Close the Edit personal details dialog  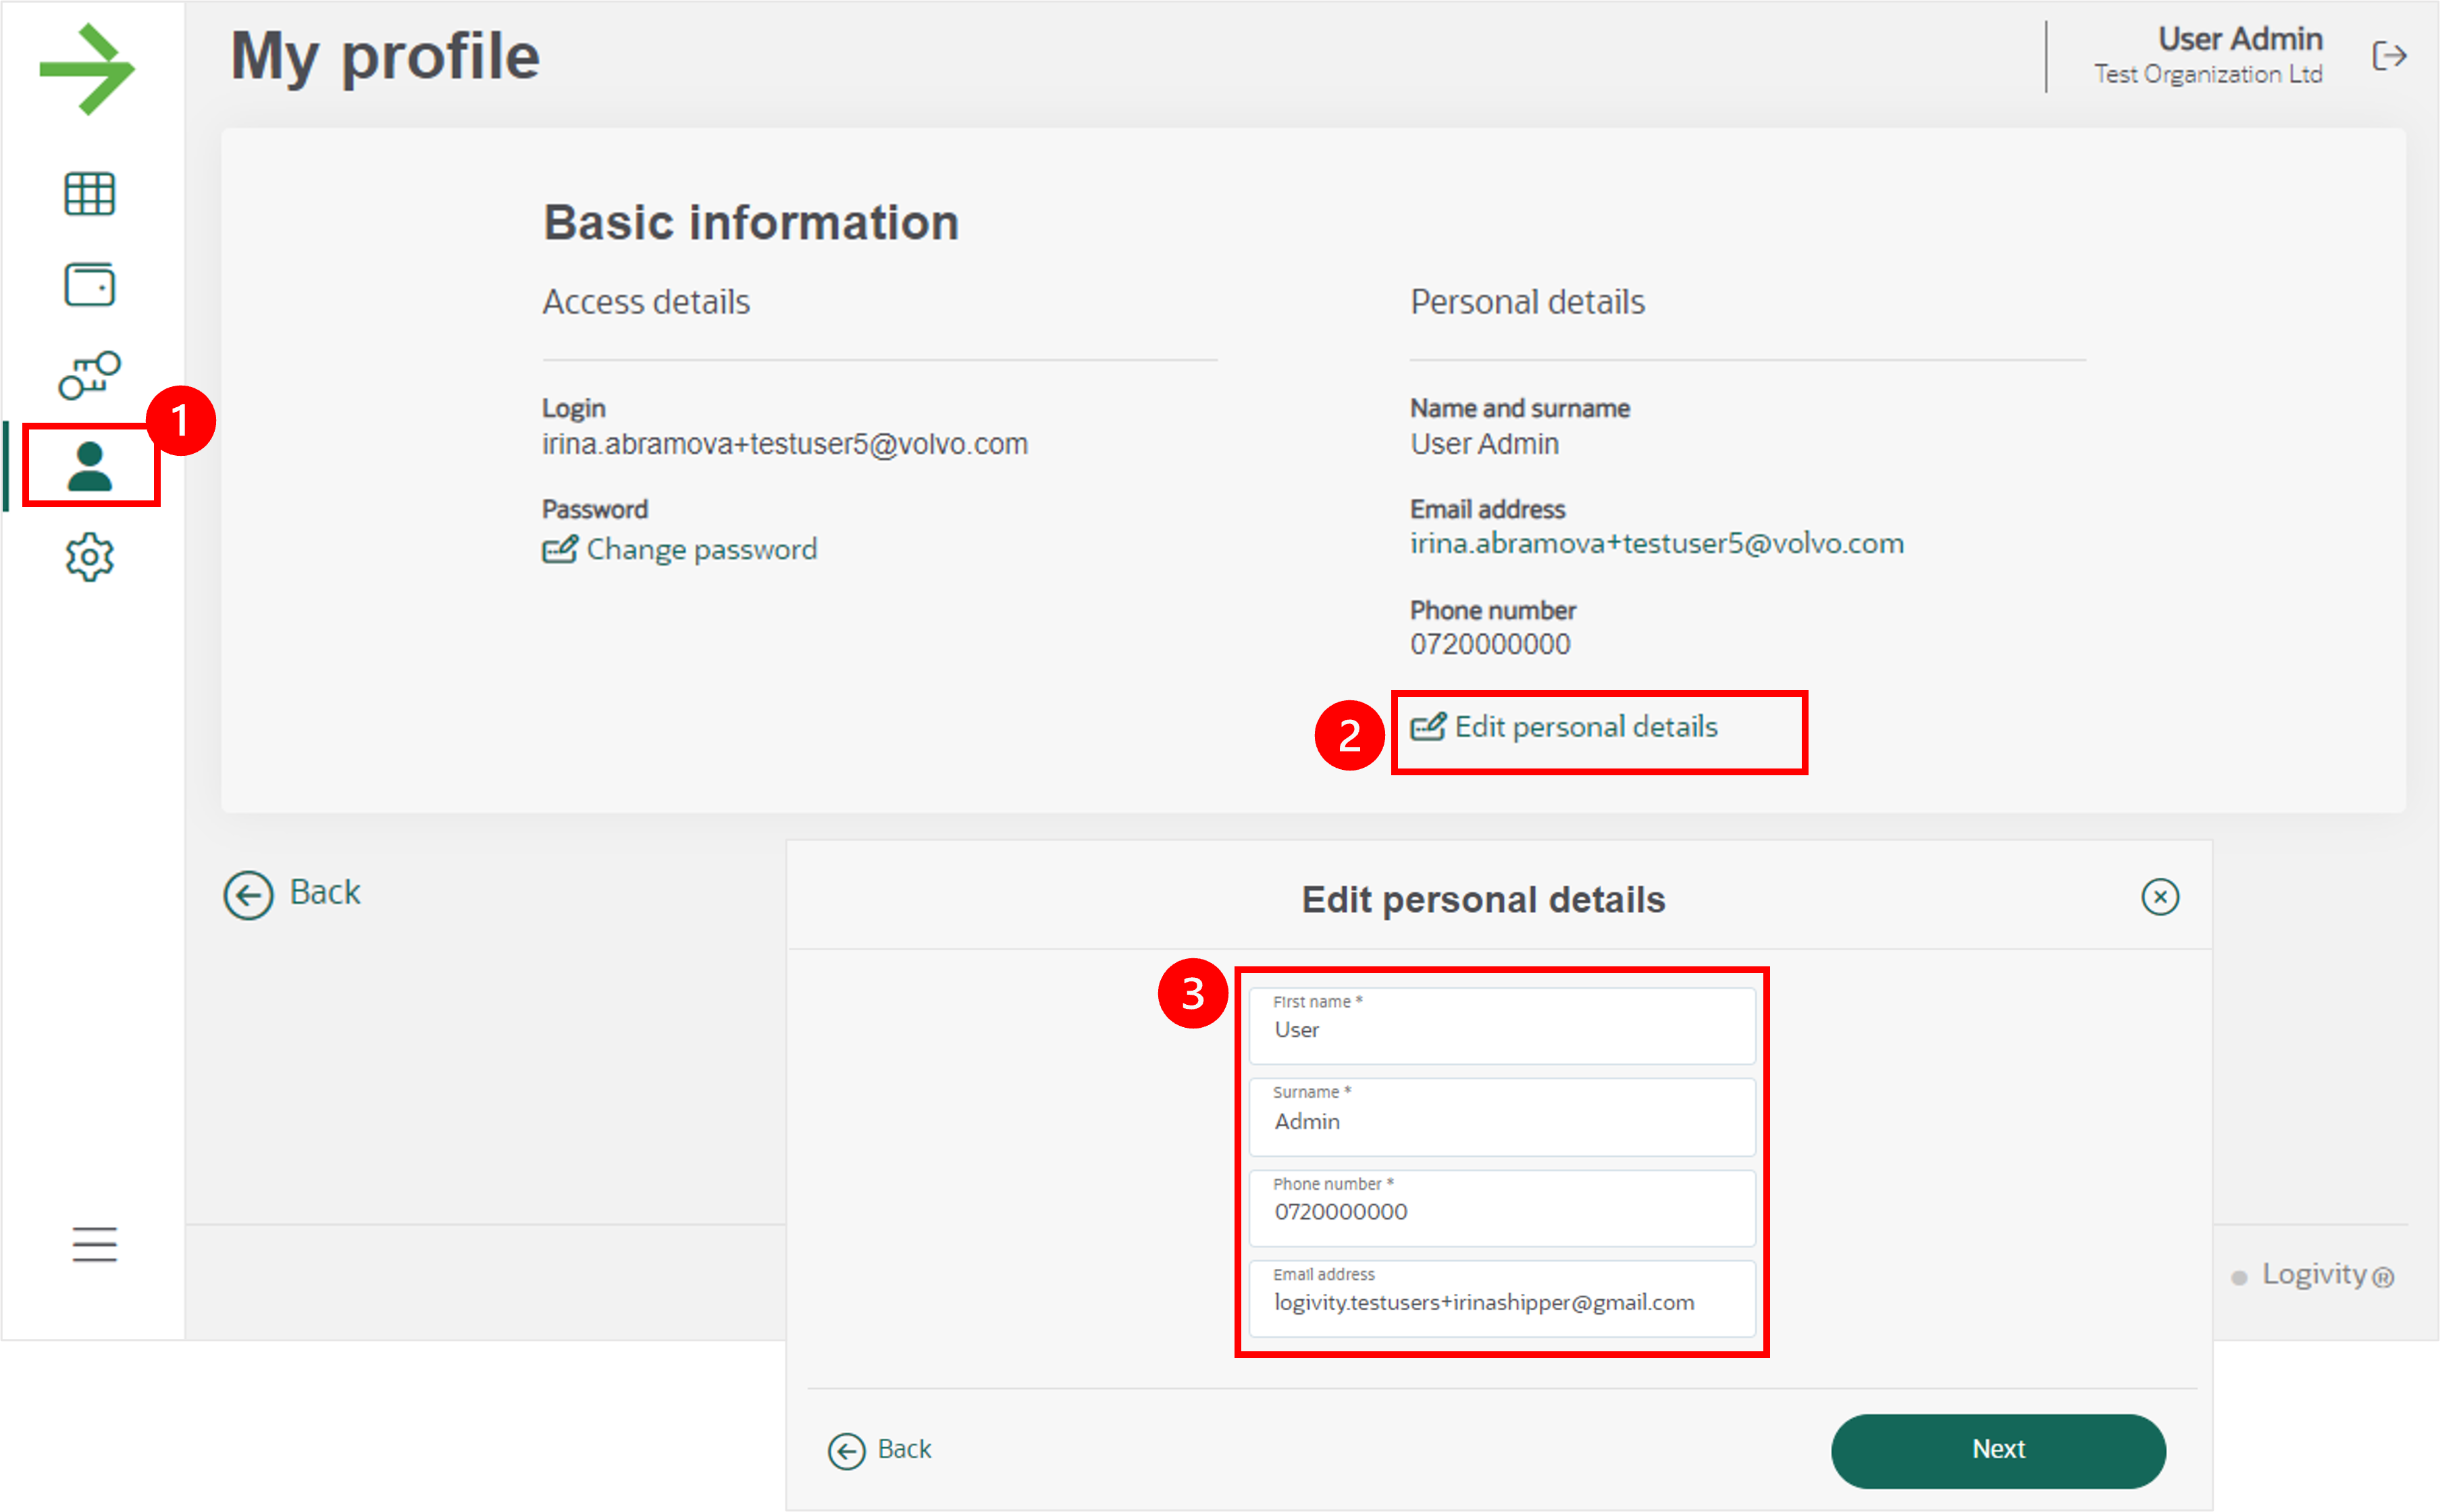(2160, 897)
